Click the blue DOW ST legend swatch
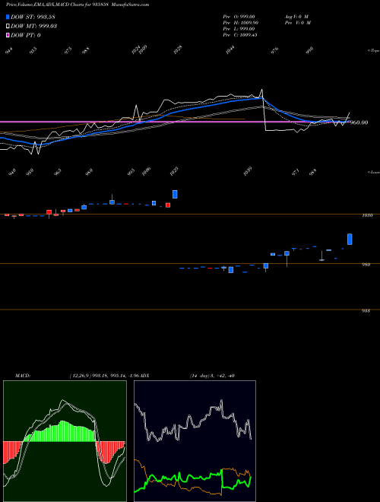 [8, 17]
